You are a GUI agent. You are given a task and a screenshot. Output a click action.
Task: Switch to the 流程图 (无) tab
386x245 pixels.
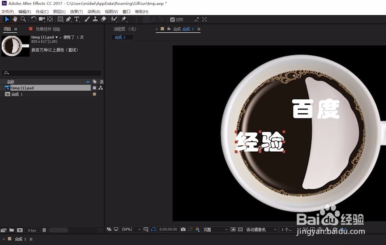tap(125, 29)
